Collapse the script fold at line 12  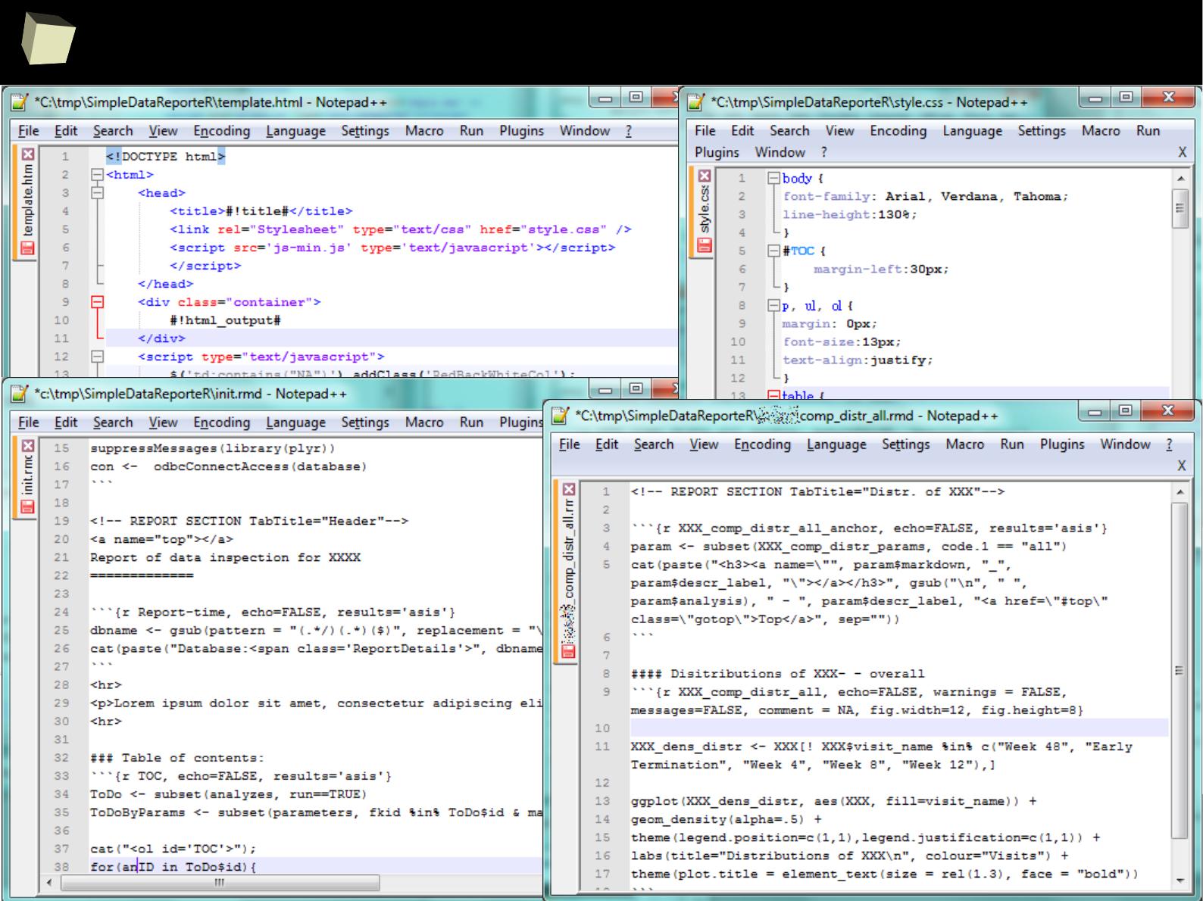(x=97, y=357)
